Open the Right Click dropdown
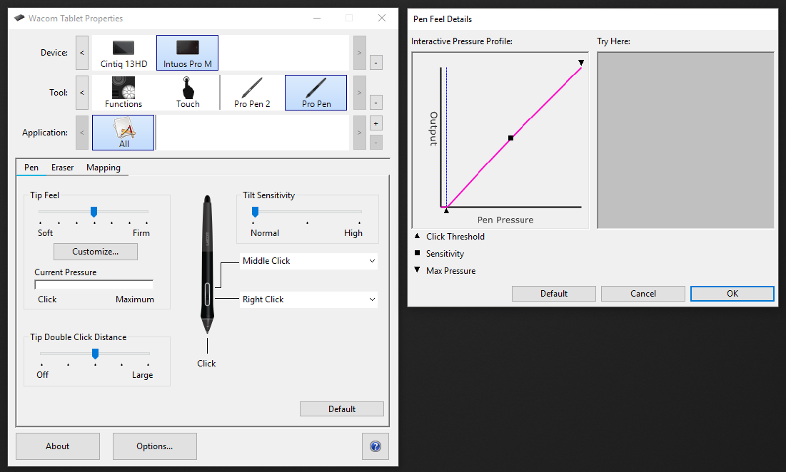Viewport: 786px width, 472px height. click(x=308, y=299)
